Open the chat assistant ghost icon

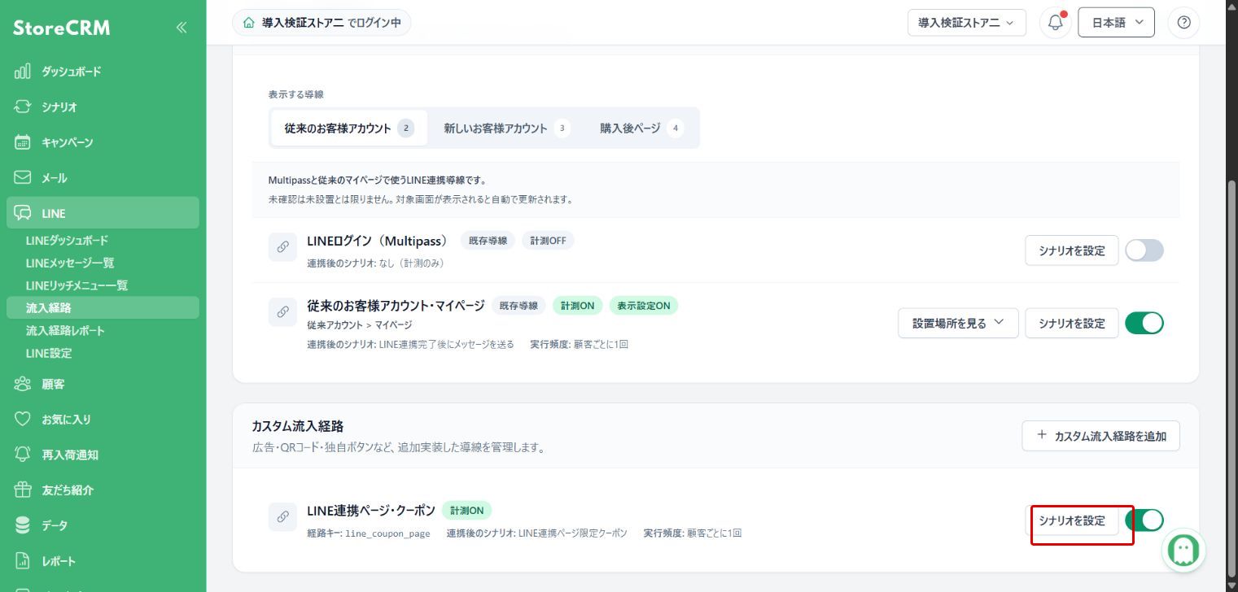point(1183,551)
